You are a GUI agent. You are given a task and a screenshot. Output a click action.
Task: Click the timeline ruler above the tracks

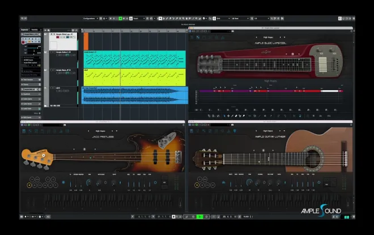[x=134, y=31]
